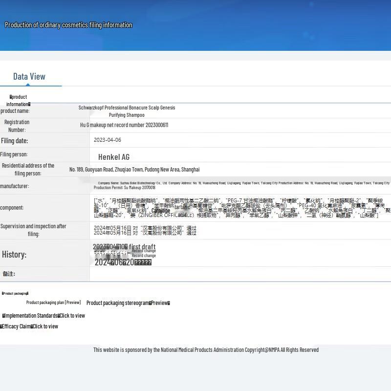Click the page title about cosmetics filing information

tap(68, 25)
